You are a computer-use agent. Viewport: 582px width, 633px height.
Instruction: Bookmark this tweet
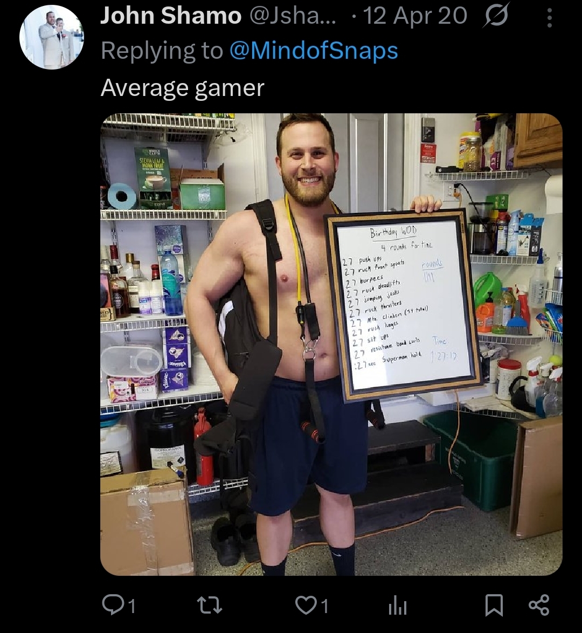[494, 605]
